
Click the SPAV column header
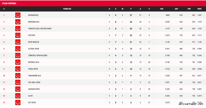[199, 9]
